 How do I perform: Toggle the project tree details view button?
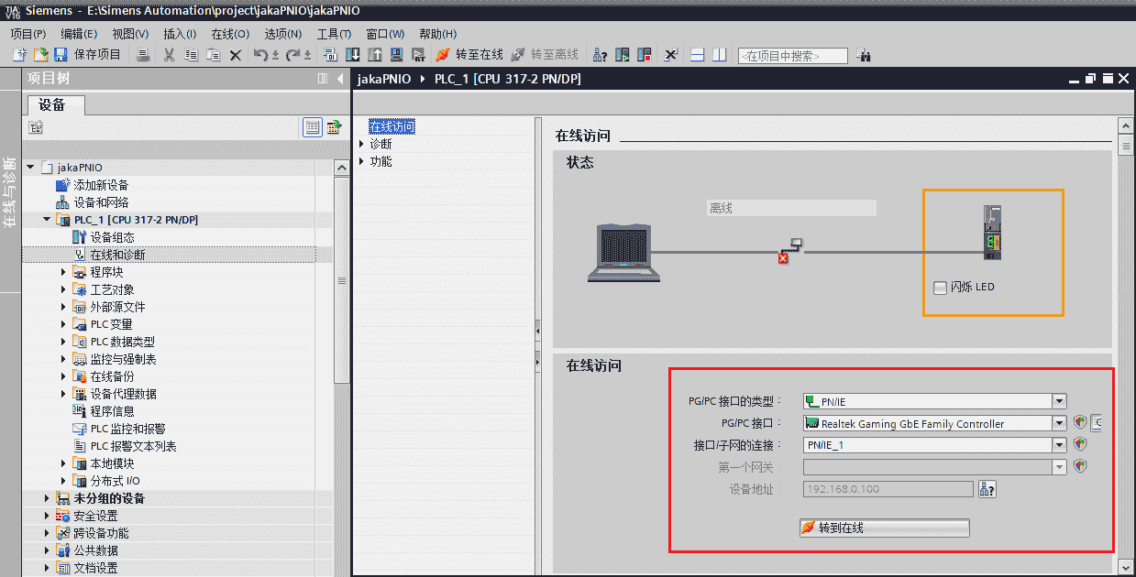click(313, 127)
